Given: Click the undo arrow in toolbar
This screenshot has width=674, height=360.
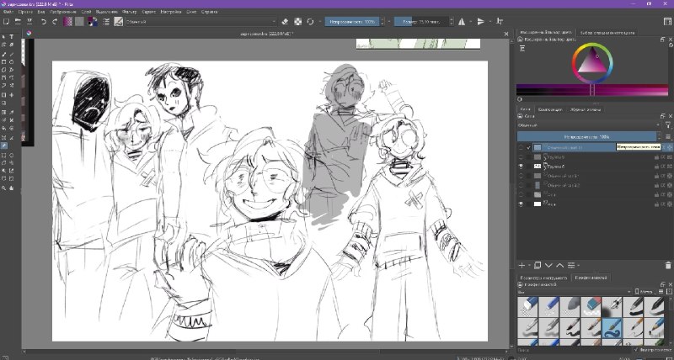Looking at the screenshot, I should pos(44,22).
